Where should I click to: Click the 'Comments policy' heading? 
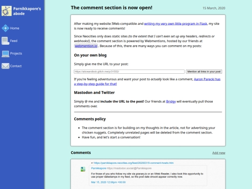pos(90,119)
